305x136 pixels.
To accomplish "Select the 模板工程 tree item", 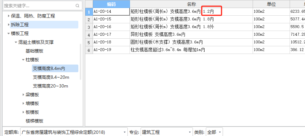I will point(20,33).
